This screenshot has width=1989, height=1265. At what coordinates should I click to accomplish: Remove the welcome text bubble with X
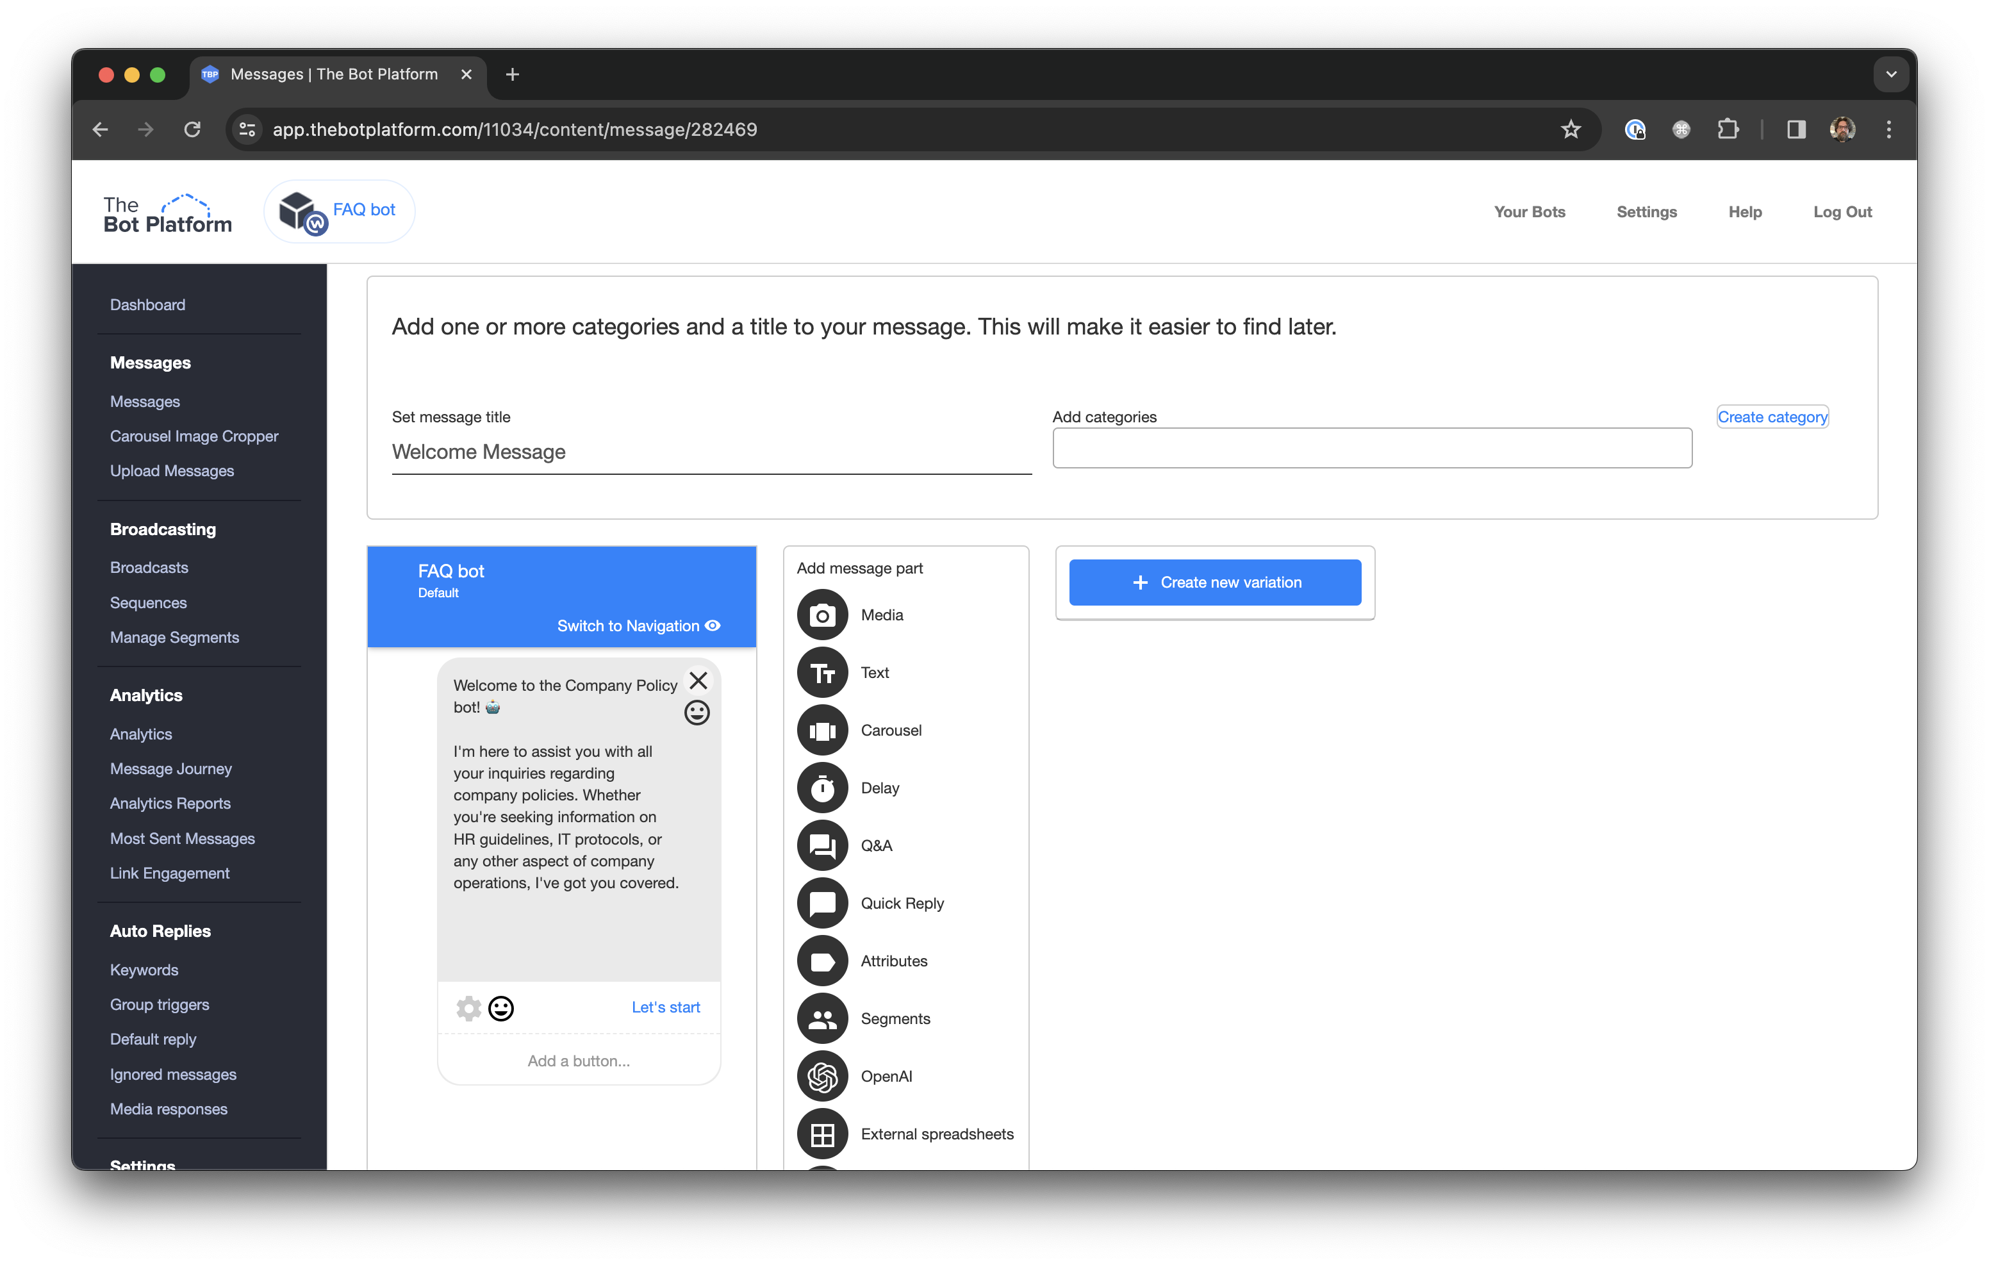click(x=698, y=681)
